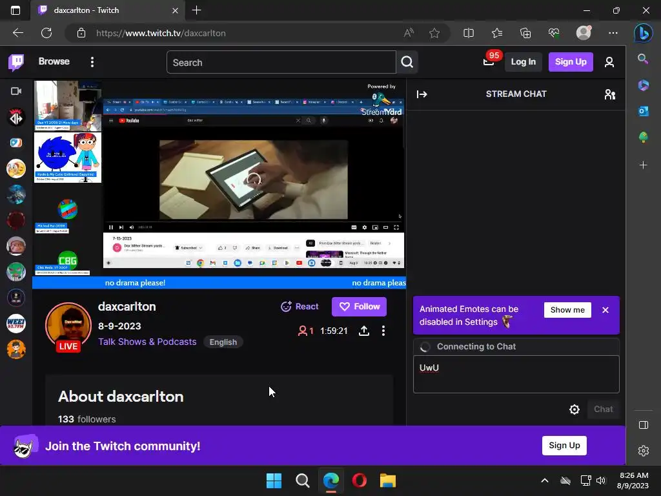The image size is (661, 496).
Task: Open the Windows Start menu
Action: click(274, 480)
